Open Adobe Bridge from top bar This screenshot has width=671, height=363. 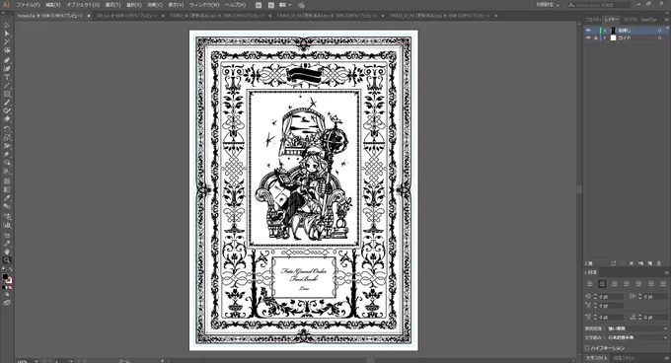coord(259,5)
